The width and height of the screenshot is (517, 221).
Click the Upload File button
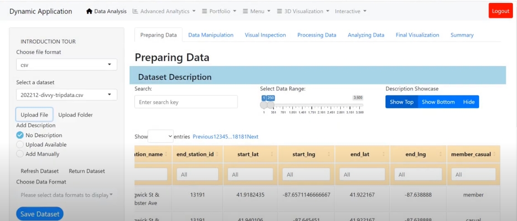point(34,115)
